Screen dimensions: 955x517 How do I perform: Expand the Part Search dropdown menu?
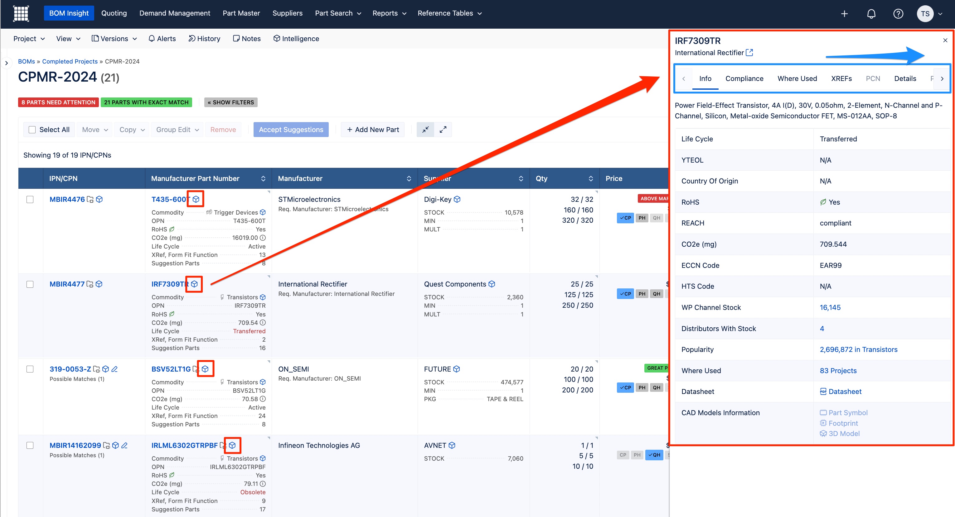coord(338,13)
